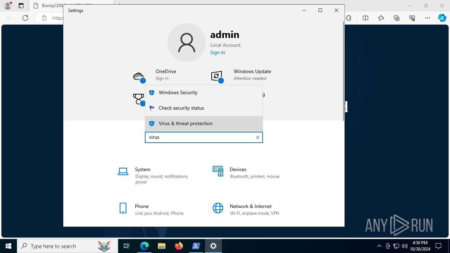Click the OneDrive cloud icon

coord(139,77)
